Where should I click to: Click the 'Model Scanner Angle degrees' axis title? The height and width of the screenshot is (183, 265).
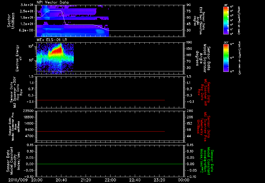coord(203,58)
